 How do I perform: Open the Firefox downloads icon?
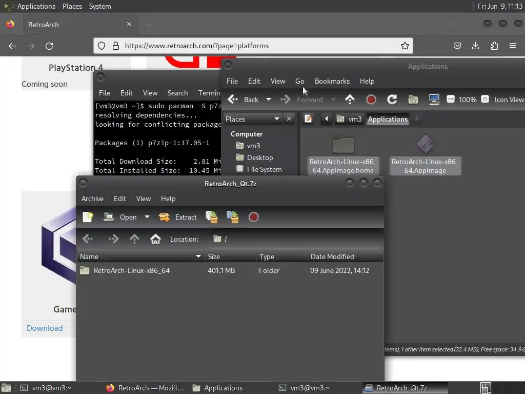pyautogui.click(x=475, y=46)
